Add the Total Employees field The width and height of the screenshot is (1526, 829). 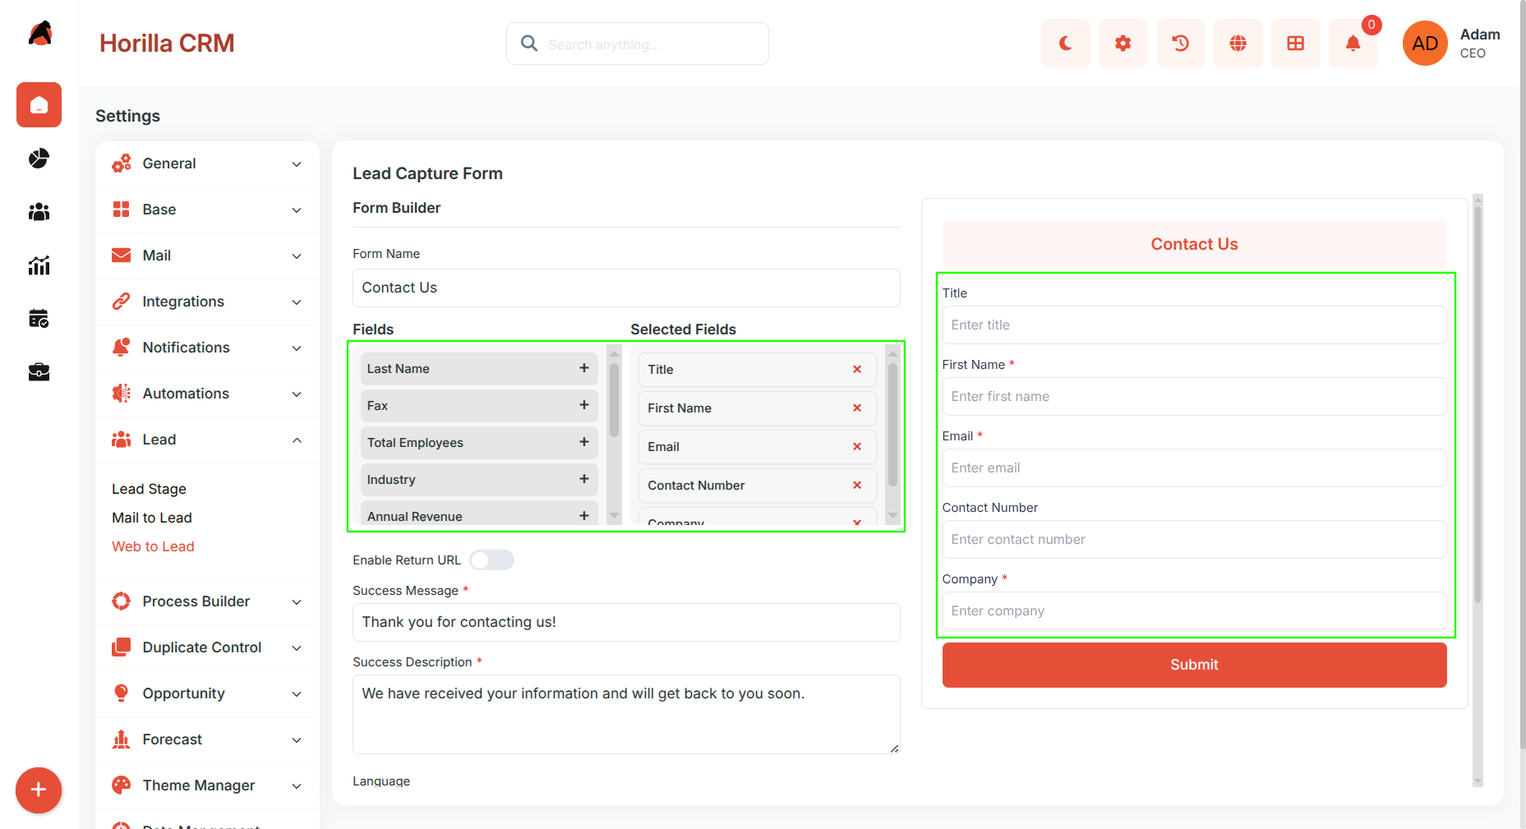(x=583, y=442)
